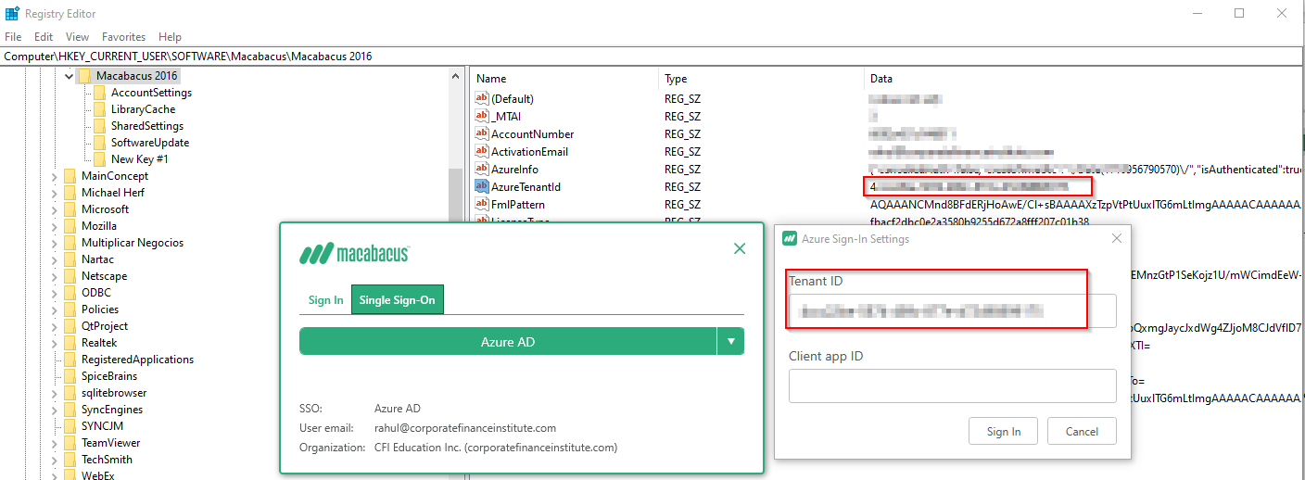The image size is (1305, 480).
Task: Click the Cancel button
Action: (x=1082, y=432)
